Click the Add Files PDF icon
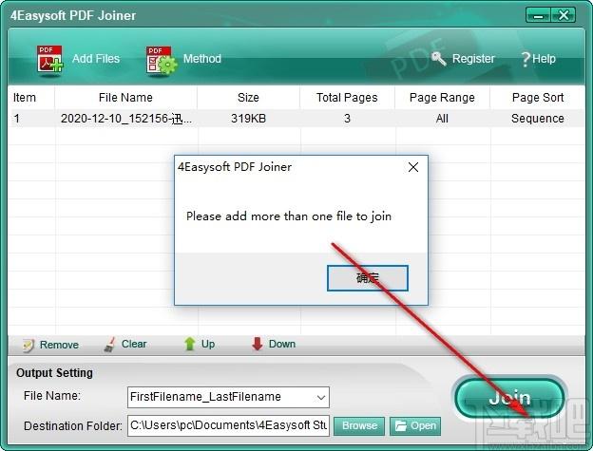Image resolution: width=593 pixels, height=451 pixels. pos(49,60)
